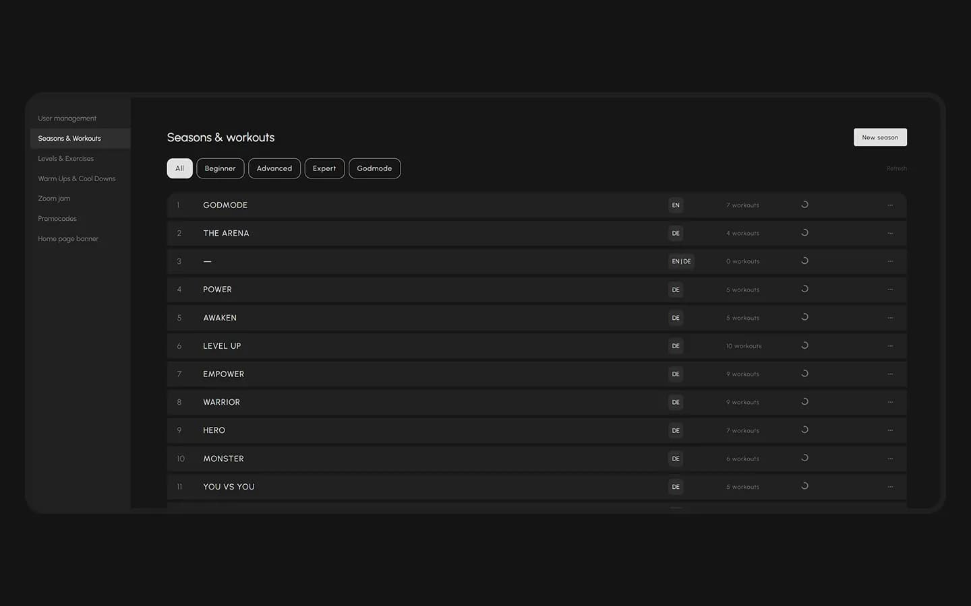Click '10 workouts' in LEVEL UP row
The image size is (971, 606).
(744, 346)
